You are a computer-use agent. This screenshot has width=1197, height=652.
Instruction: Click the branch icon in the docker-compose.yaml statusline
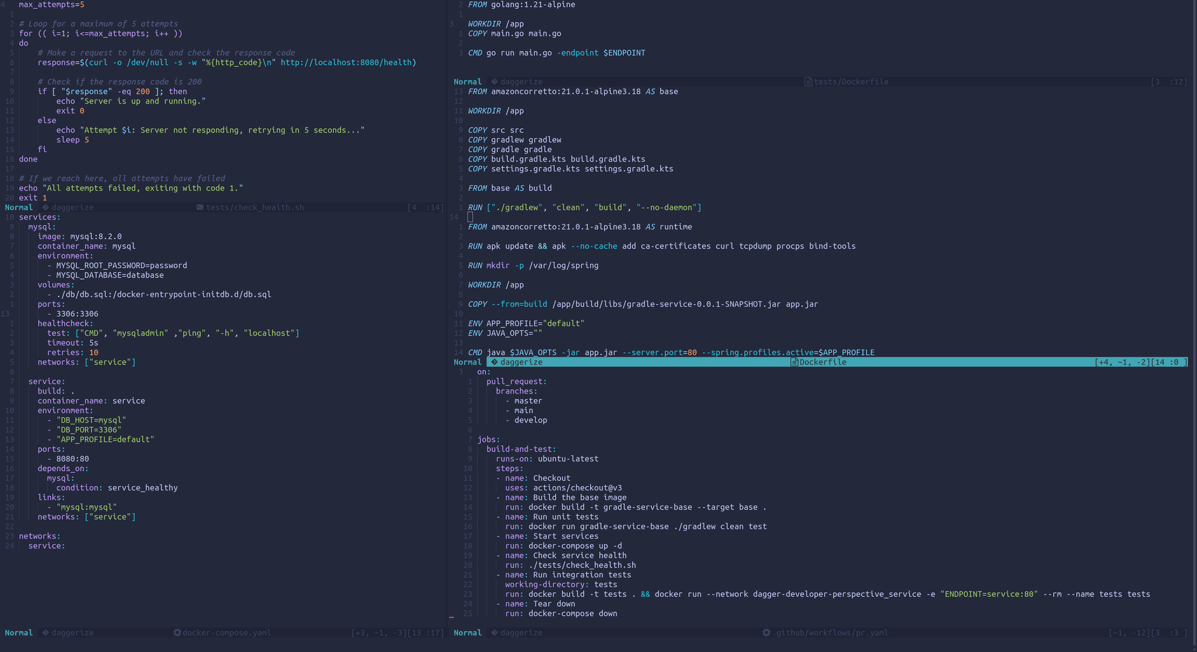(x=44, y=632)
